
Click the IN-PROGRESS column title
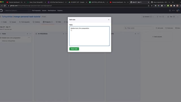43,34
